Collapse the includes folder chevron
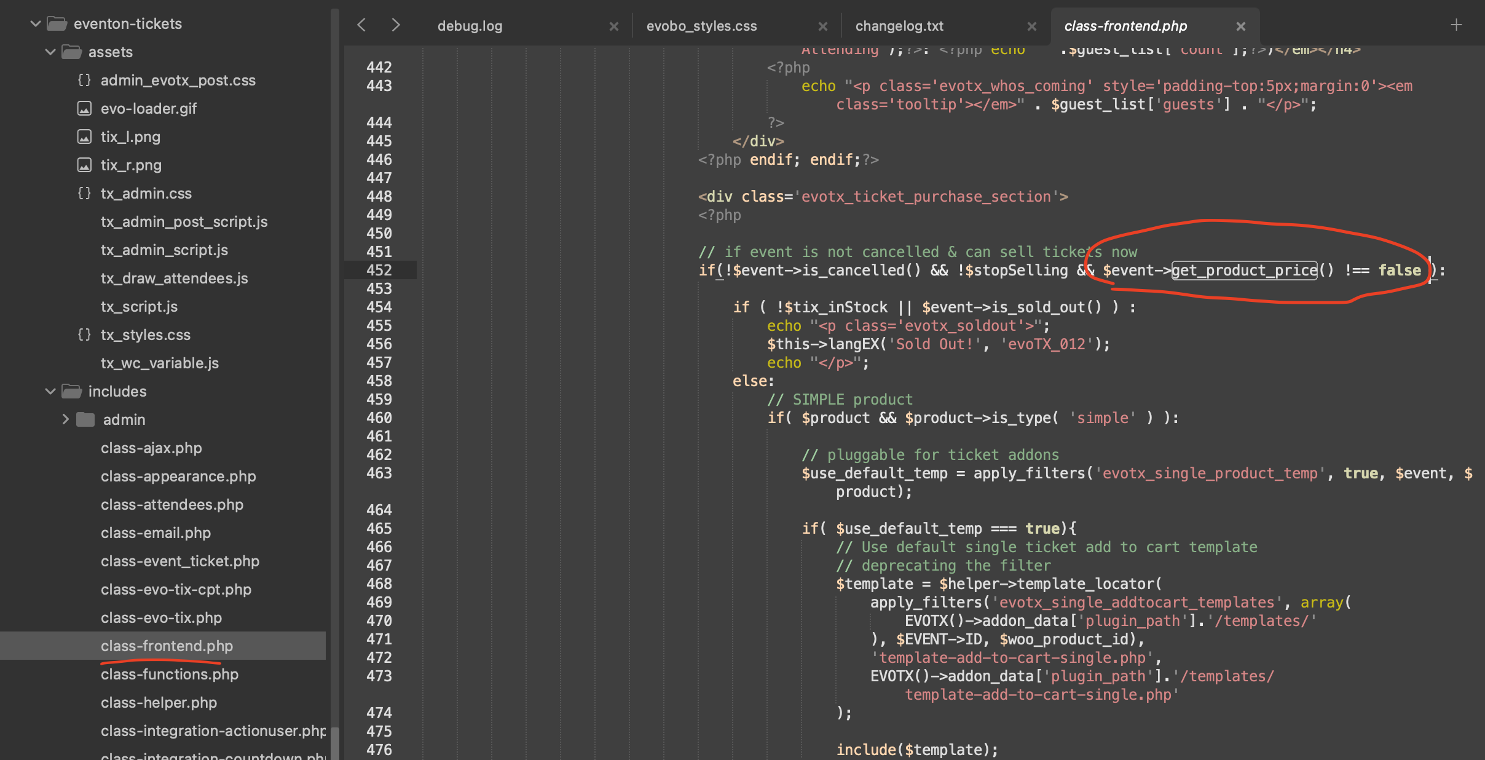1485x760 pixels. point(50,392)
